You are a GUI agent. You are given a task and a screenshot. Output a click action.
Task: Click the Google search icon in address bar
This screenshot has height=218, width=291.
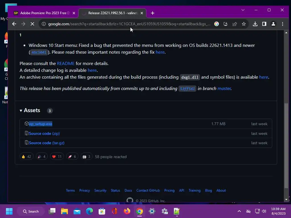click(x=216, y=24)
